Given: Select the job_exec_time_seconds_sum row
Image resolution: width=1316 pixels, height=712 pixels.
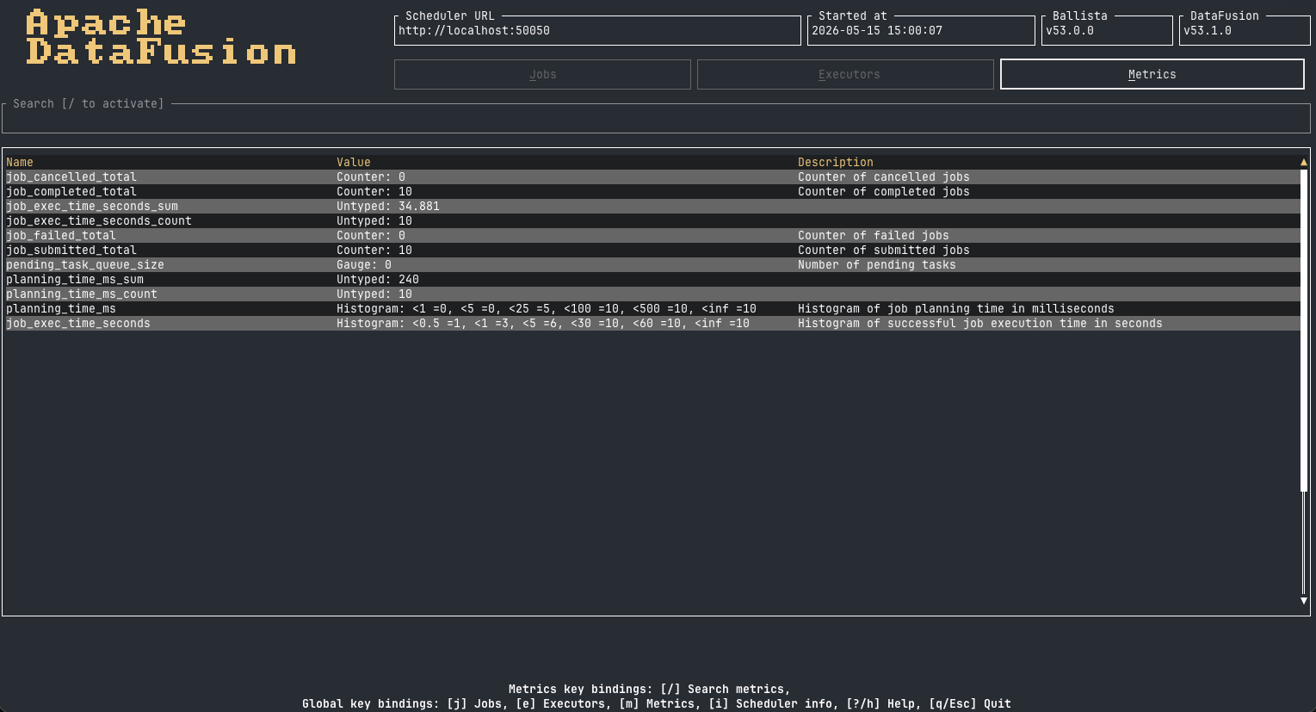Looking at the screenshot, I should pyautogui.click(x=652, y=206).
